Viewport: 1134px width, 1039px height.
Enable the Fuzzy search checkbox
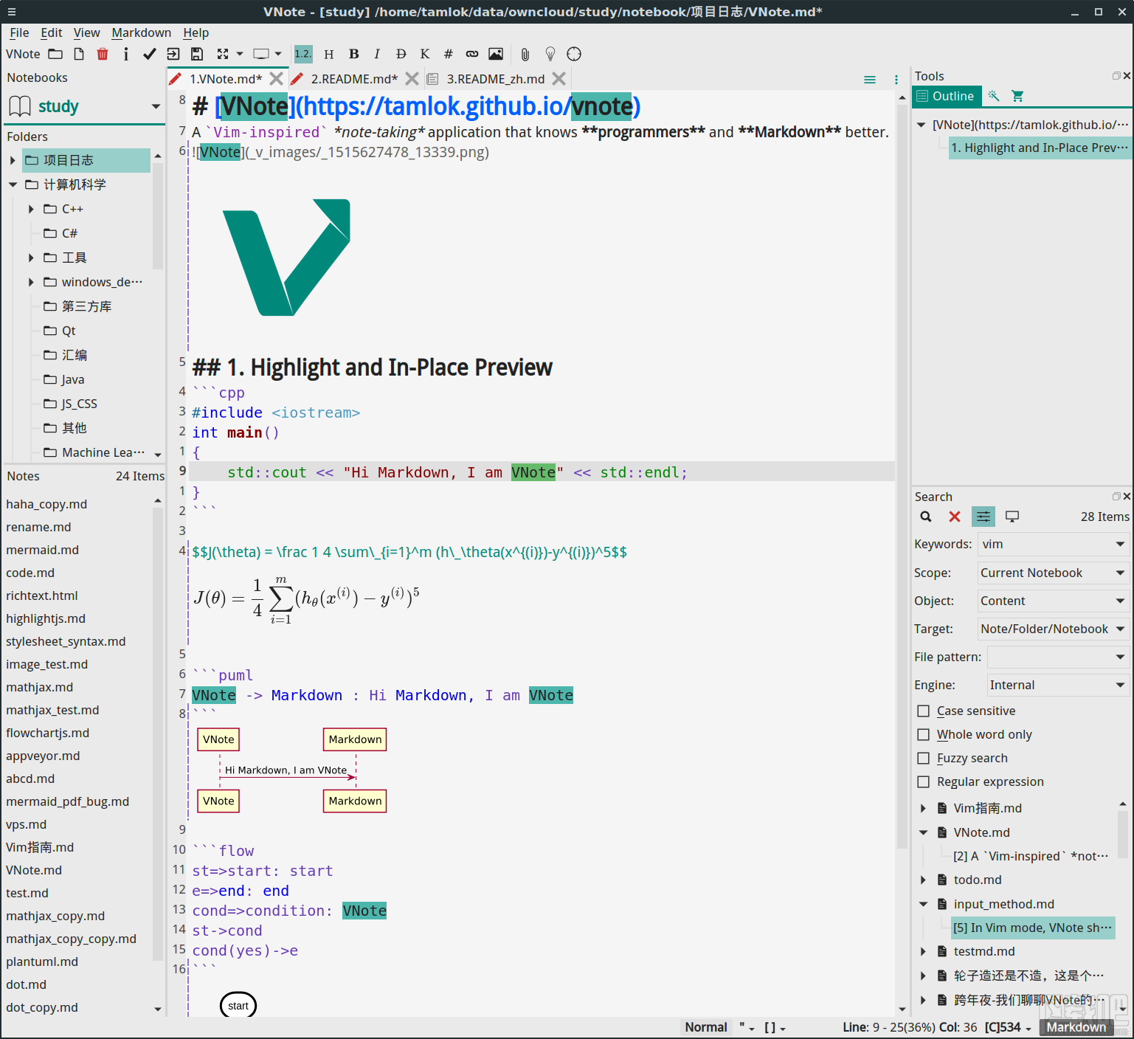(x=923, y=758)
